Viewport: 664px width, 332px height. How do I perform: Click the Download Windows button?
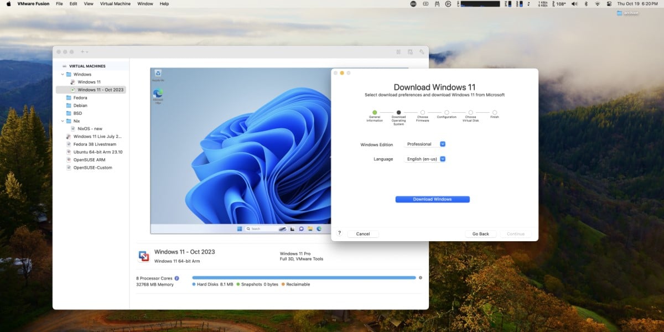(x=432, y=199)
